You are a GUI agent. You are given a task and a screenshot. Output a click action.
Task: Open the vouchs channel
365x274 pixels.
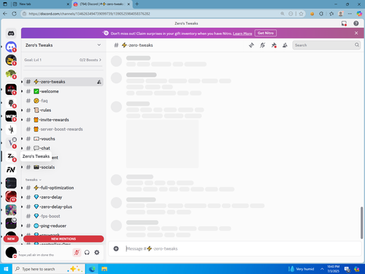tap(64, 139)
